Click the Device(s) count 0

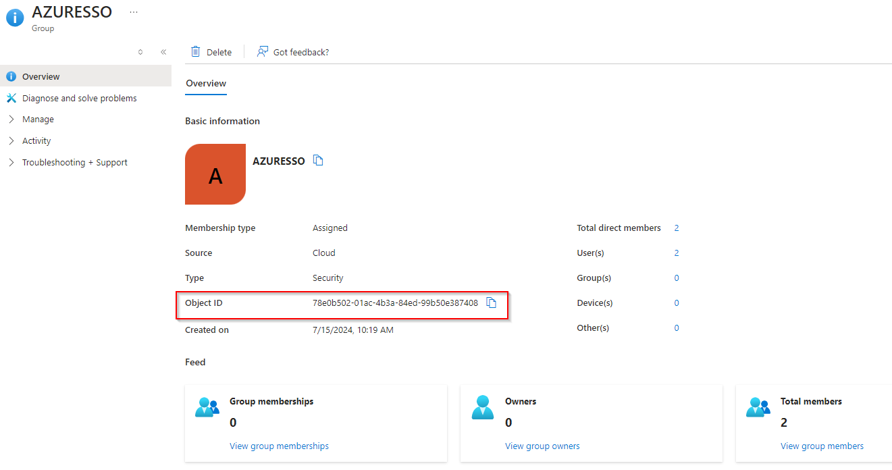677,303
